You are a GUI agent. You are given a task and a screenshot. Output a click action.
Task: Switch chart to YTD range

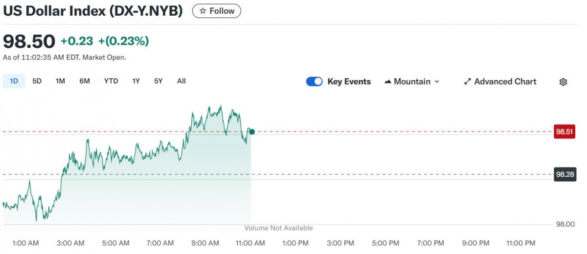pos(111,81)
